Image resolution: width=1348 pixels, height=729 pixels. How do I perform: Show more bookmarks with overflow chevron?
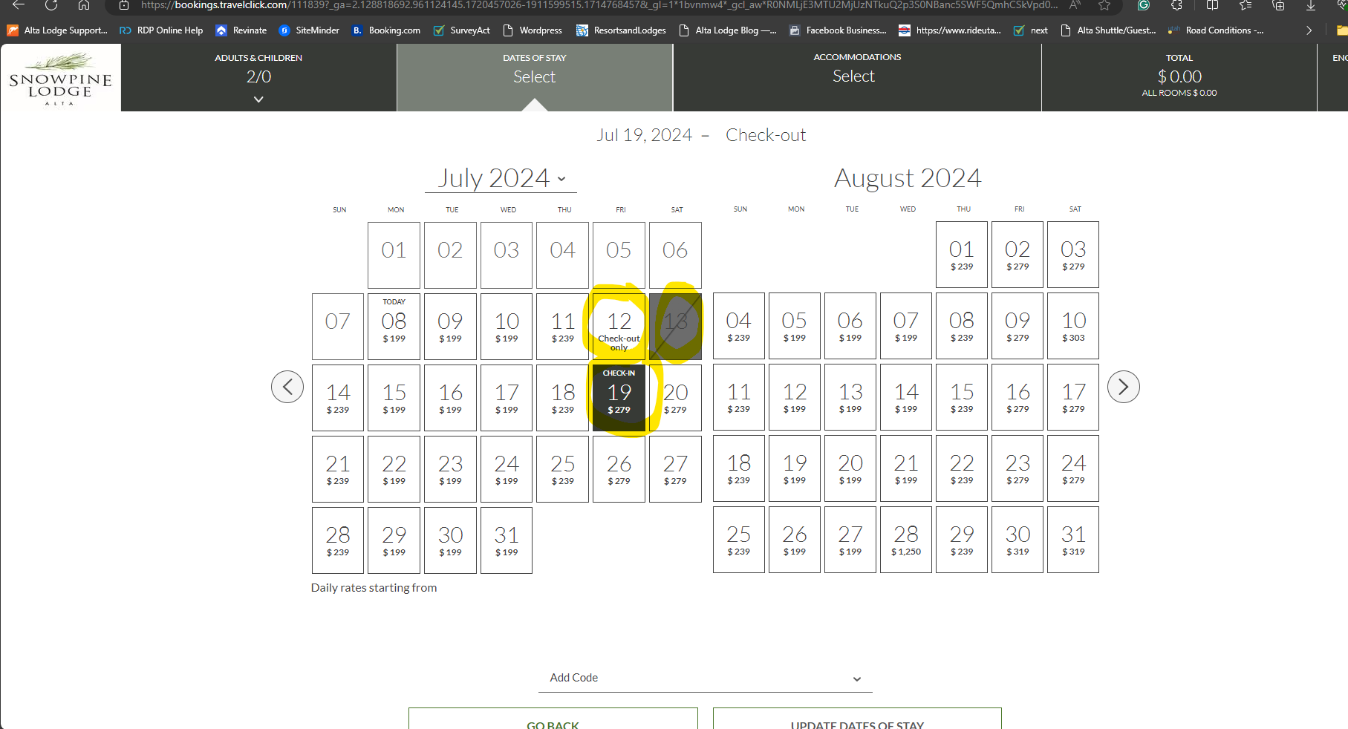point(1309,30)
